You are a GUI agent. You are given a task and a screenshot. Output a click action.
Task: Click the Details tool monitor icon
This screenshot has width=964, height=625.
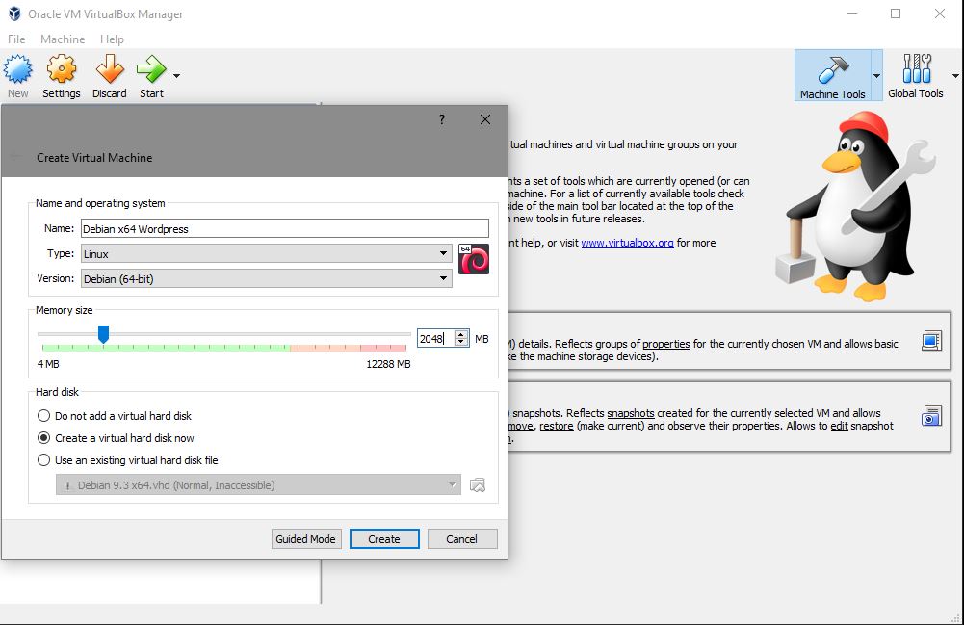tap(931, 341)
